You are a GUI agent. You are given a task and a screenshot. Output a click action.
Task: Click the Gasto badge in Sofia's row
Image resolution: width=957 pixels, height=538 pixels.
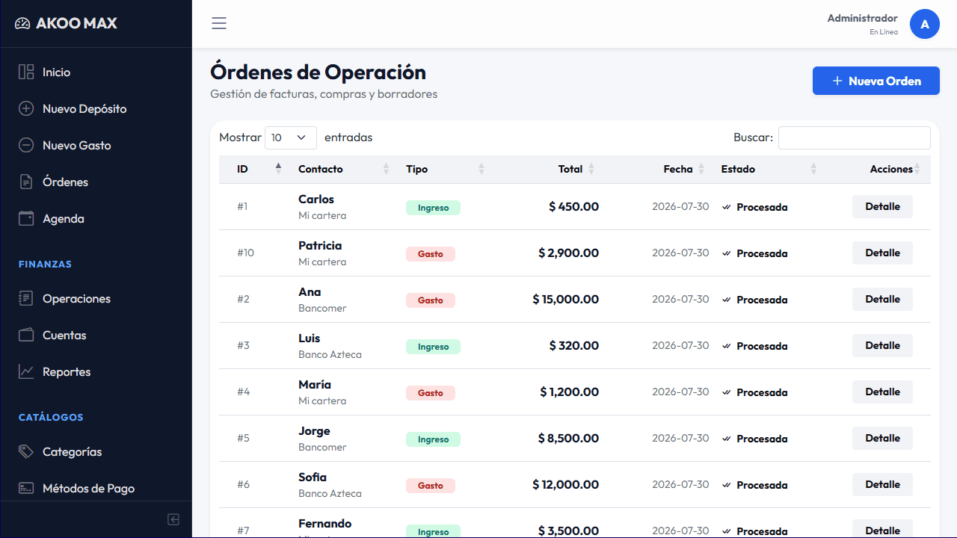click(431, 486)
